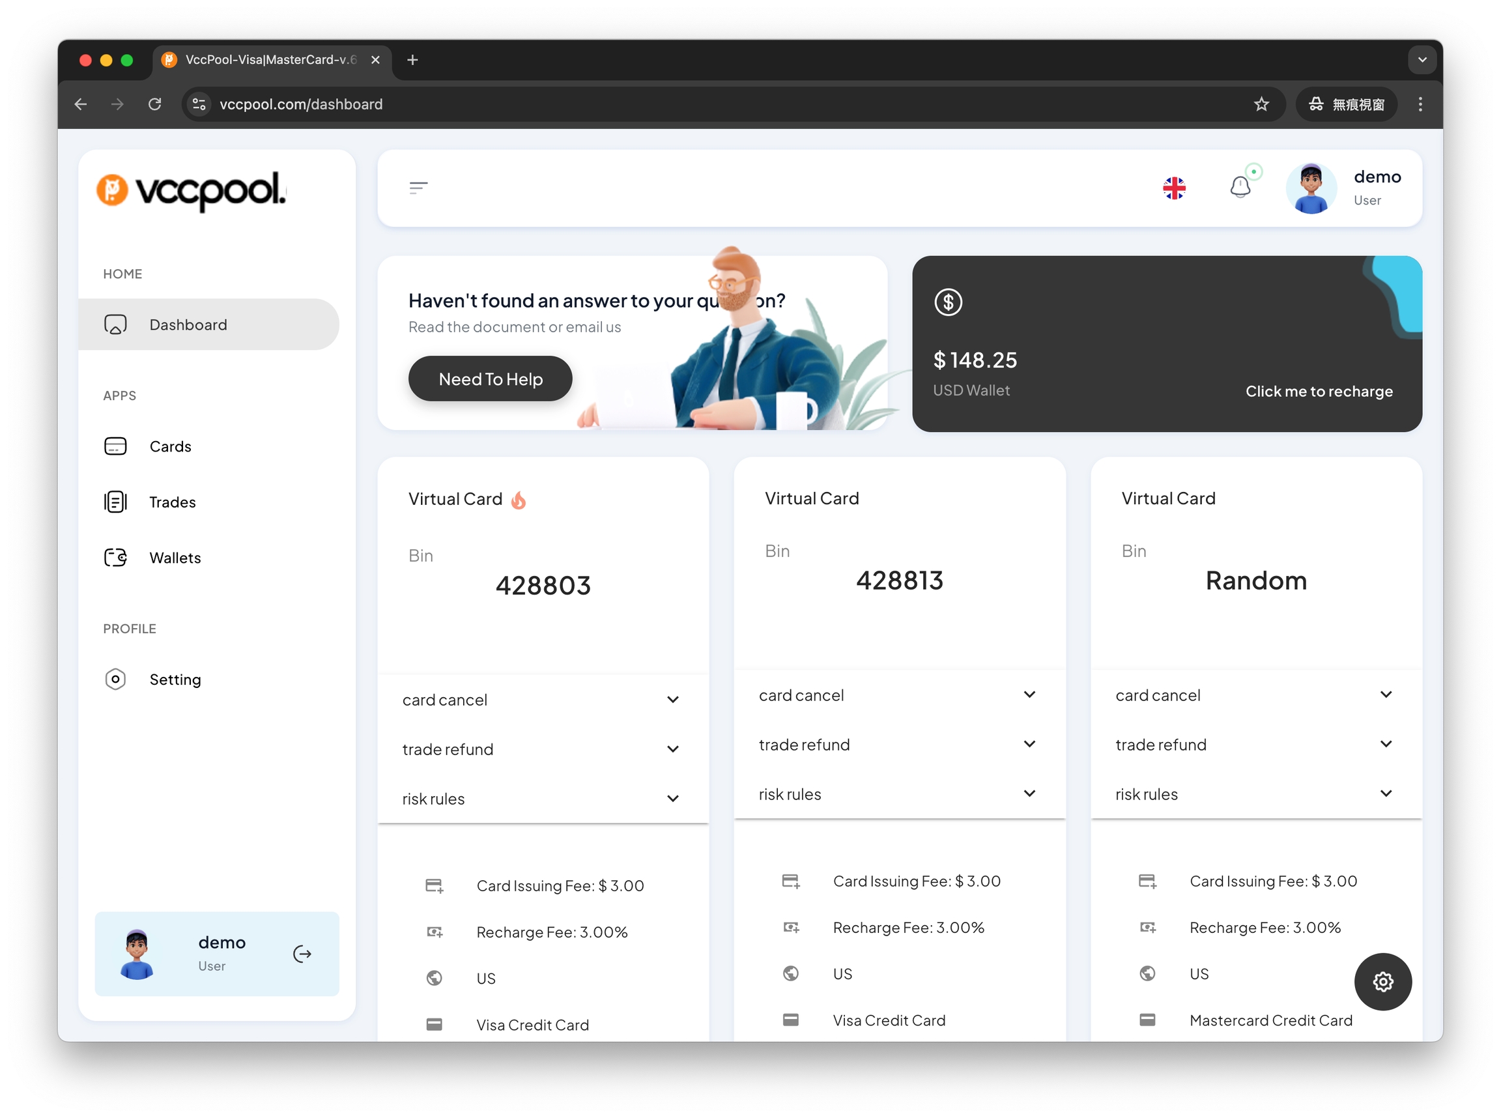
Task: Reload the page with refresh icon
Action: (155, 104)
